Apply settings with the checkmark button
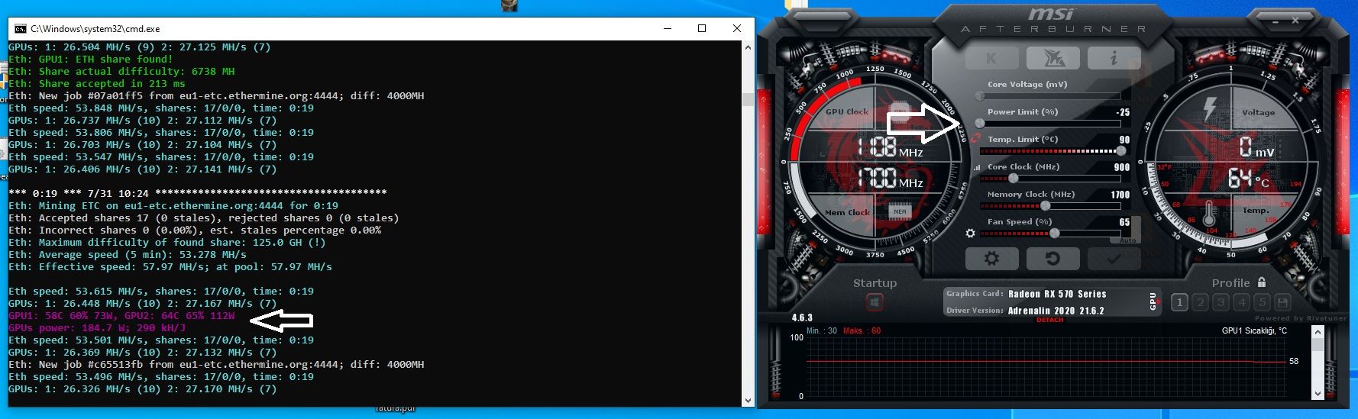 tap(1114, 259)
